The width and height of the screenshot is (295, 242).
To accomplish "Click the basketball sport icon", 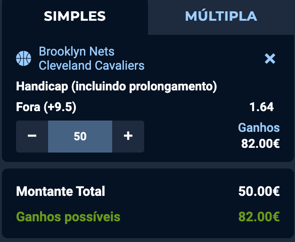I will (x=23, y=58).
